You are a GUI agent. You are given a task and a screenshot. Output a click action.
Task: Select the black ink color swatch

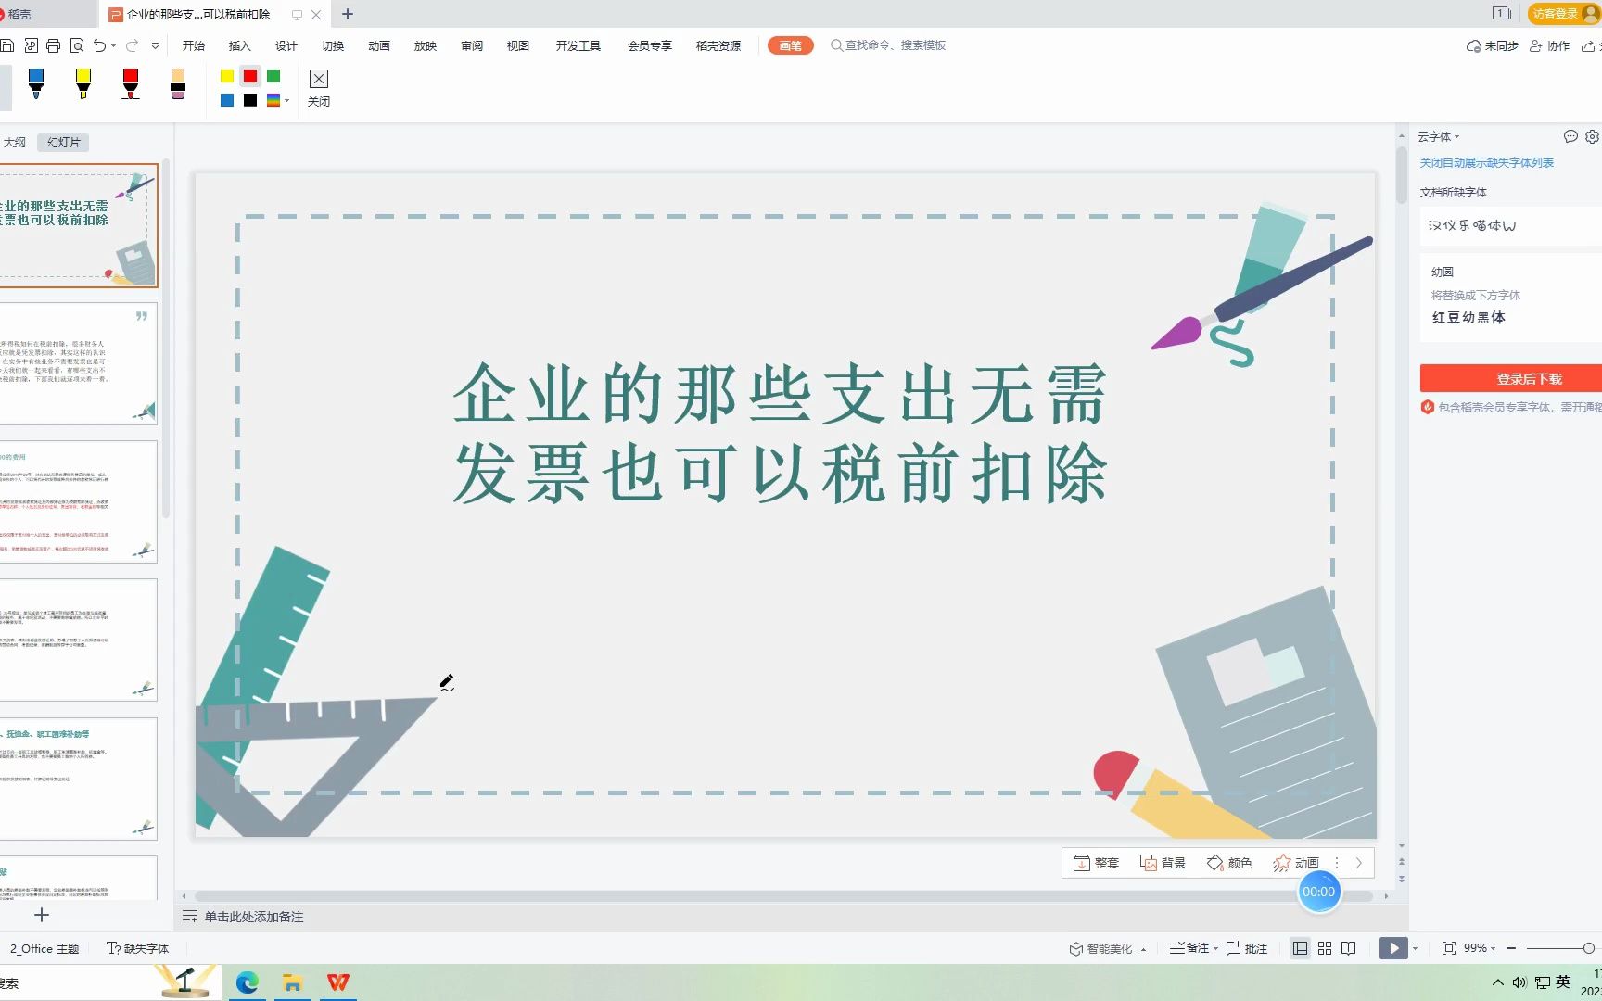(248, 99)
